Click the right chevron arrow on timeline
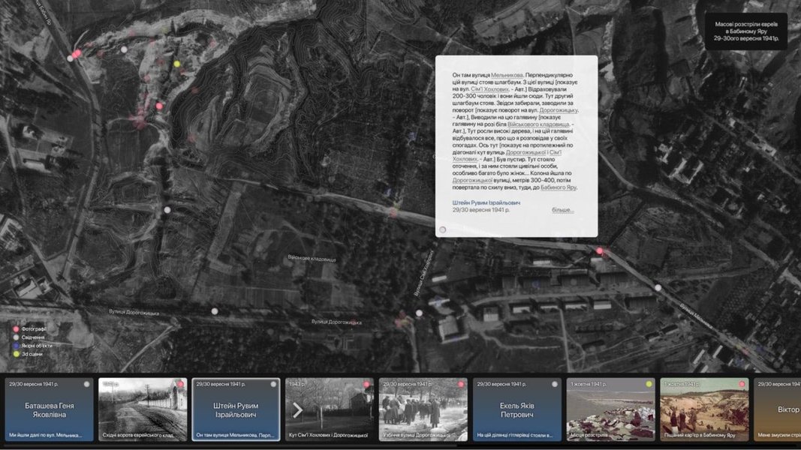This screenshot has height=450, width=801. 297,410
